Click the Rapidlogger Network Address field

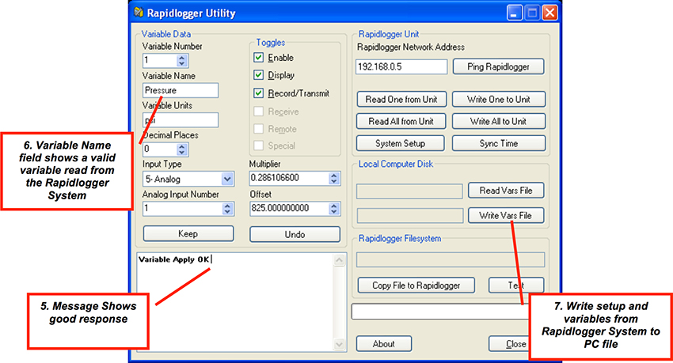coord(401,67)
